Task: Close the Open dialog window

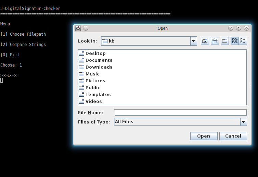Action: click(x=246, y=28)
